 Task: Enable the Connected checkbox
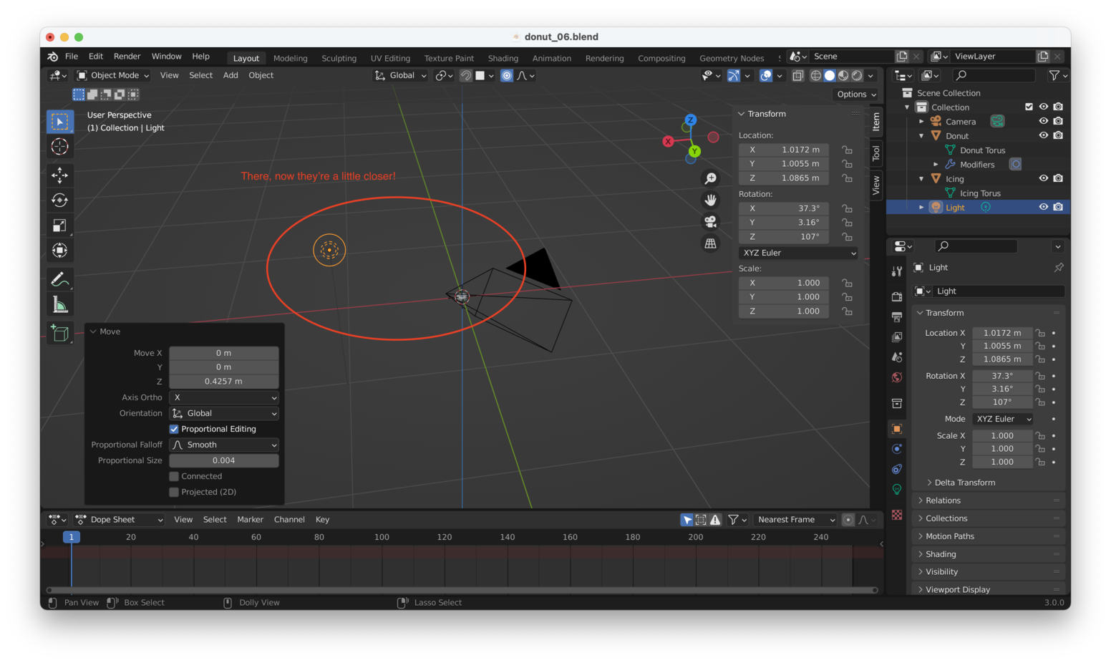[173, 476]
